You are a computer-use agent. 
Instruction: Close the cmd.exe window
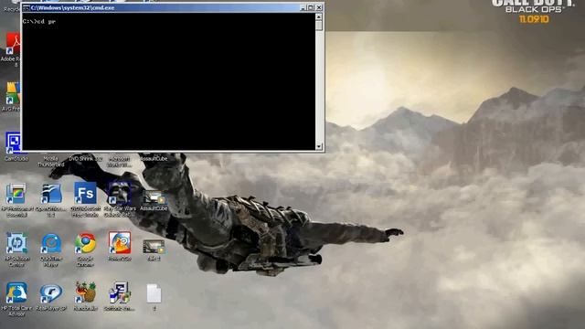(319, 7)
